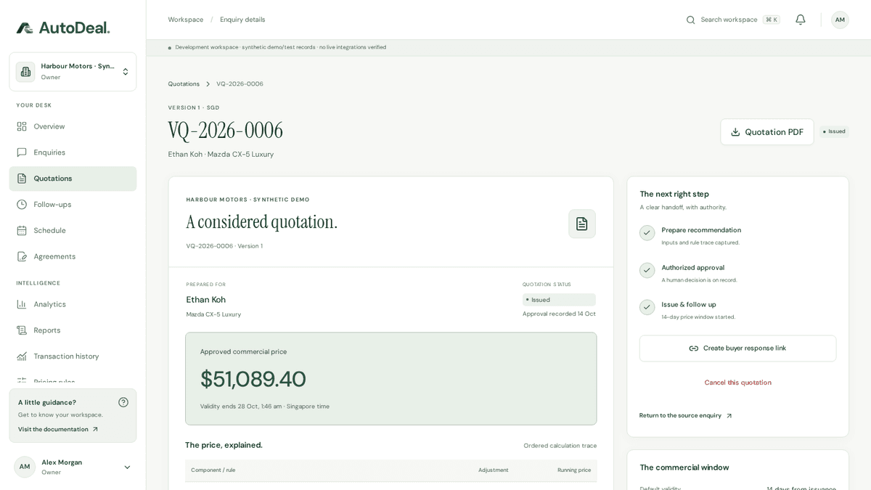Click the documentation external arrow icon
Image resolution: width=871 pixels, height=490 pixels.
pyautogui.click(x=95, y=429)
